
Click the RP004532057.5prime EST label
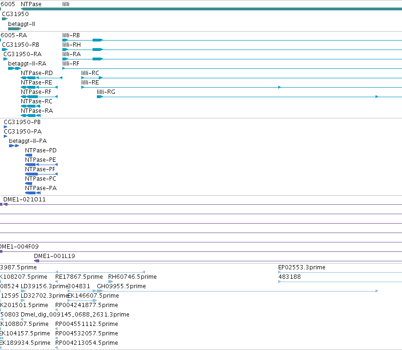(x=86, y=334)
